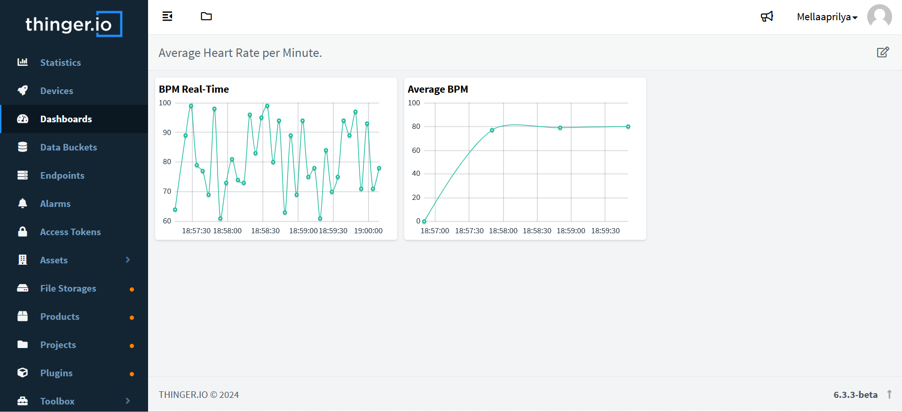Open the Statistics page

pyautogui.click(x=60, y=63)
